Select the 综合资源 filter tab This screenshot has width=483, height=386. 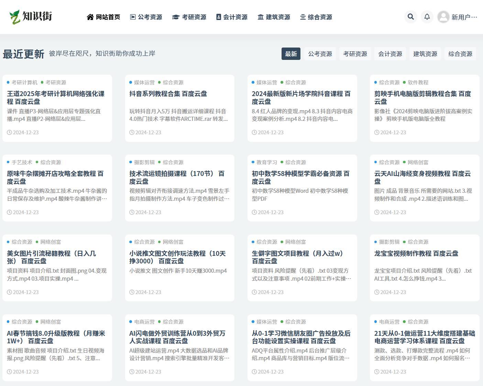click(460, 54)
